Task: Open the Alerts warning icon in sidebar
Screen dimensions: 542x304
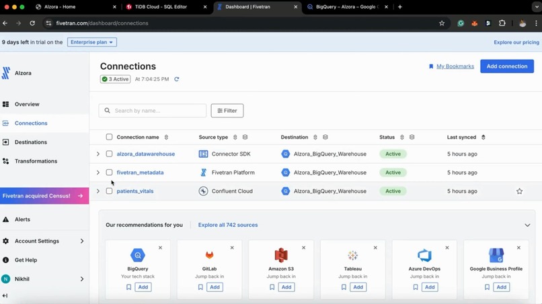Action: [6, 219]
